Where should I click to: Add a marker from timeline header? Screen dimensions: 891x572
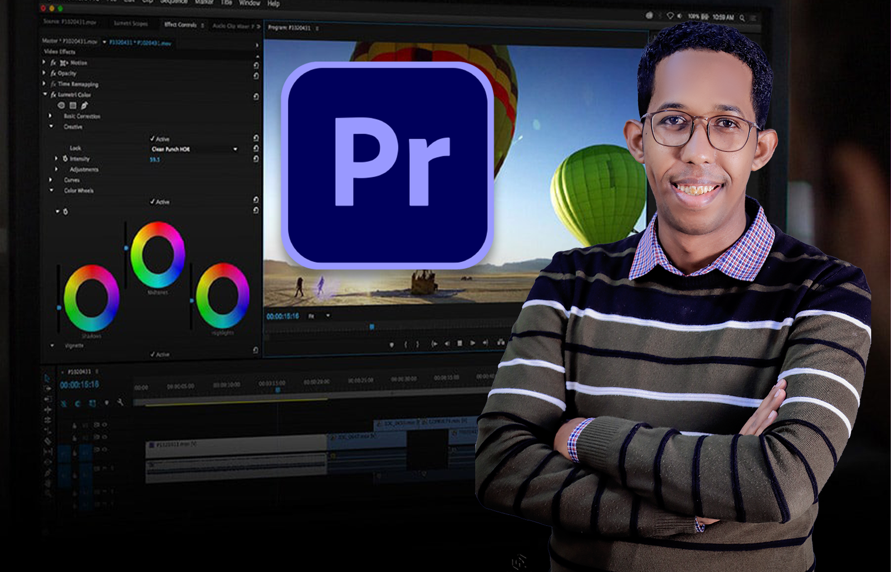coord(106,402)
